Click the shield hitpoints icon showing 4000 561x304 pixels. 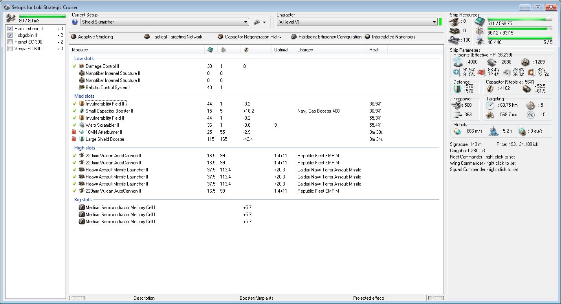pyautogui.click(x=458, y=62)
